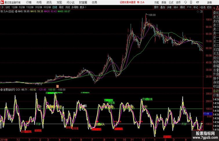Click the 顶背离 annotation near December peak
The image size is (219, 141).
point(147,99)
